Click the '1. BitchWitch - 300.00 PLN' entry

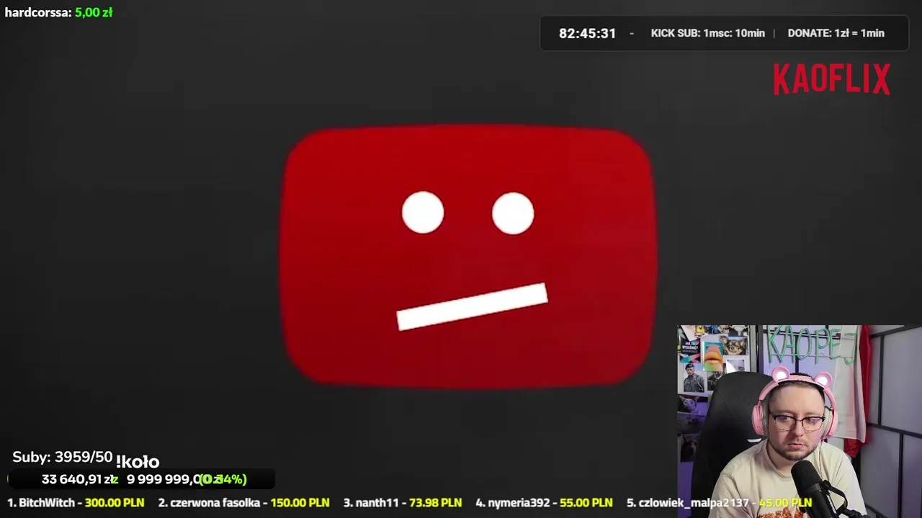[76, 503]
